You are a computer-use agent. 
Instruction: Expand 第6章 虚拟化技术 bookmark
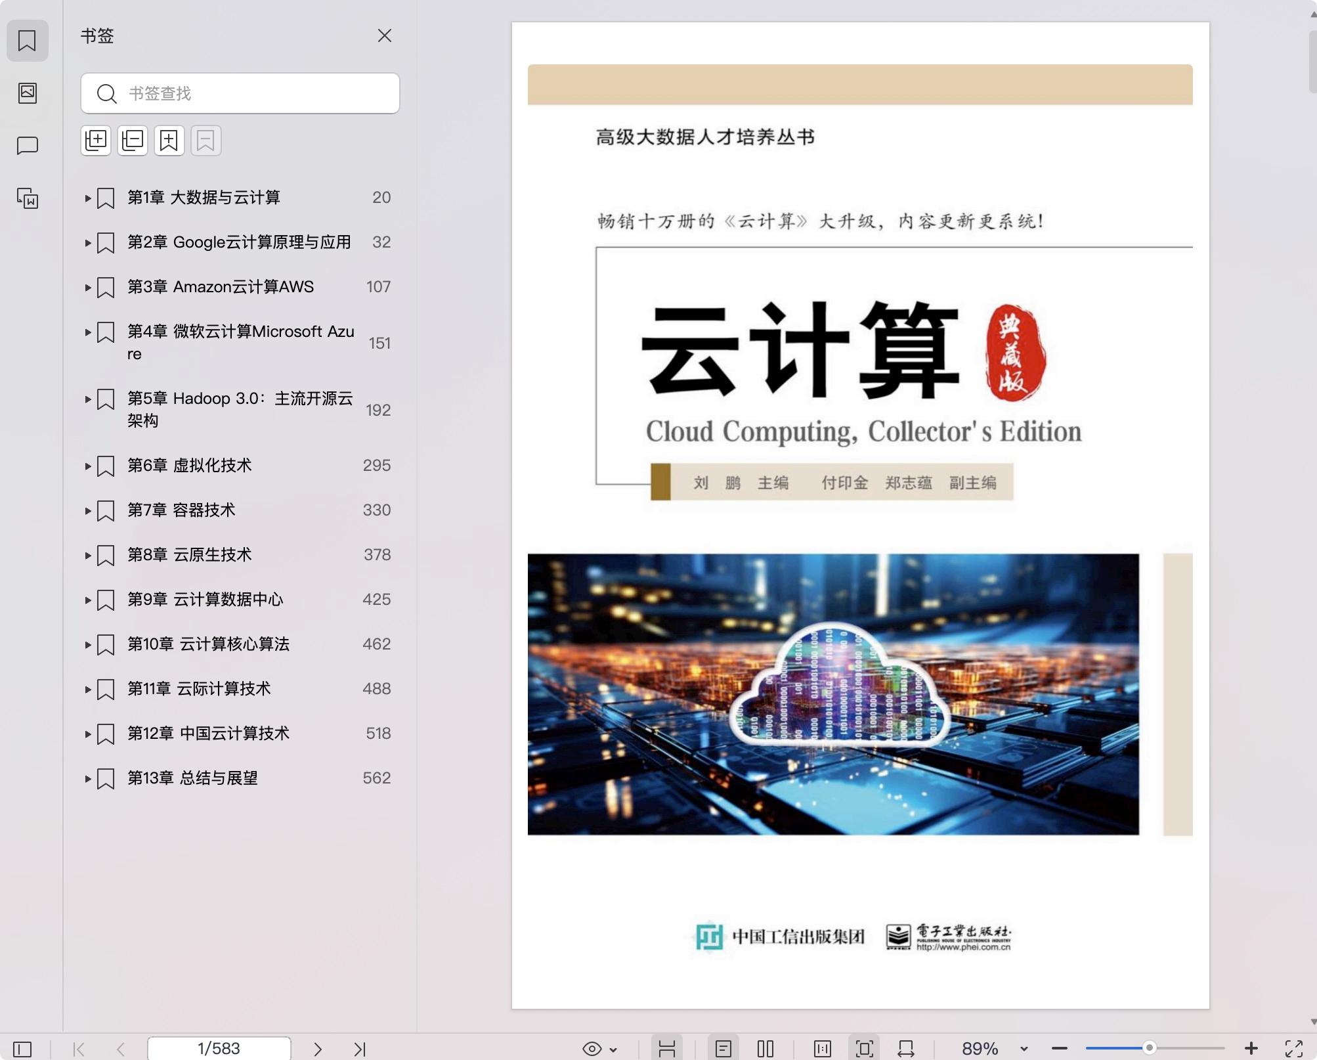pos(87,466)
